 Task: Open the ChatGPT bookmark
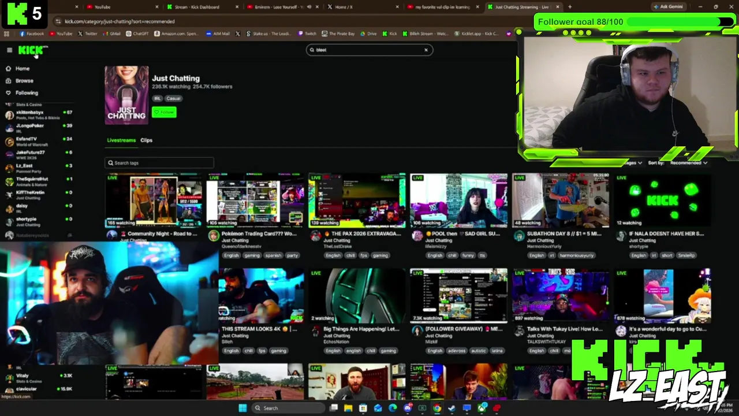[137, 34]
